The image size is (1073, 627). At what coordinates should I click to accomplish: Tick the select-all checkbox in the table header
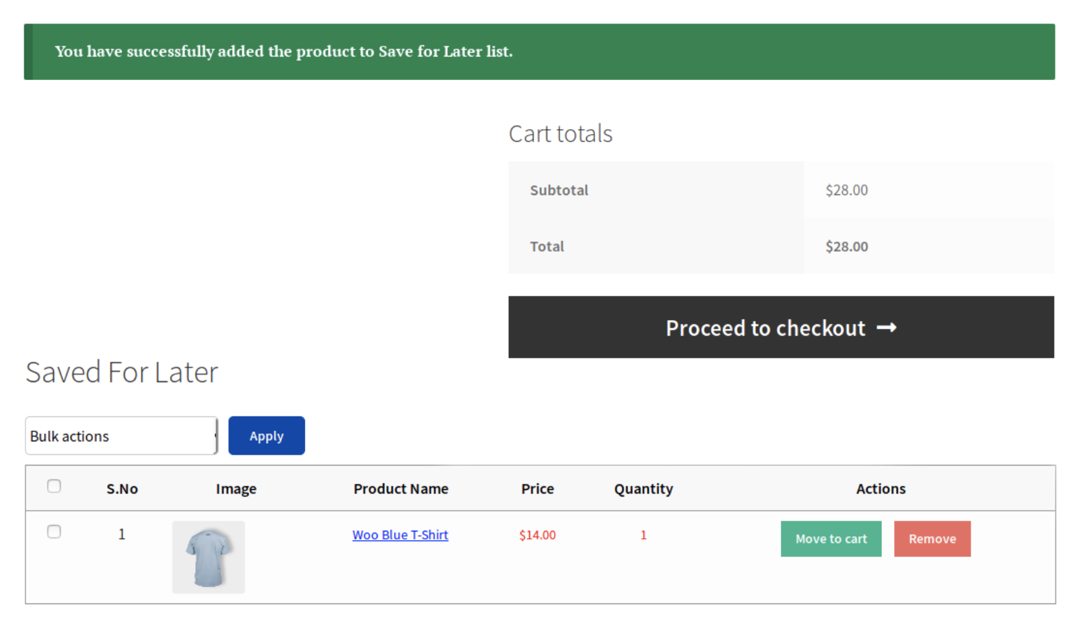[x=55, y=486]
